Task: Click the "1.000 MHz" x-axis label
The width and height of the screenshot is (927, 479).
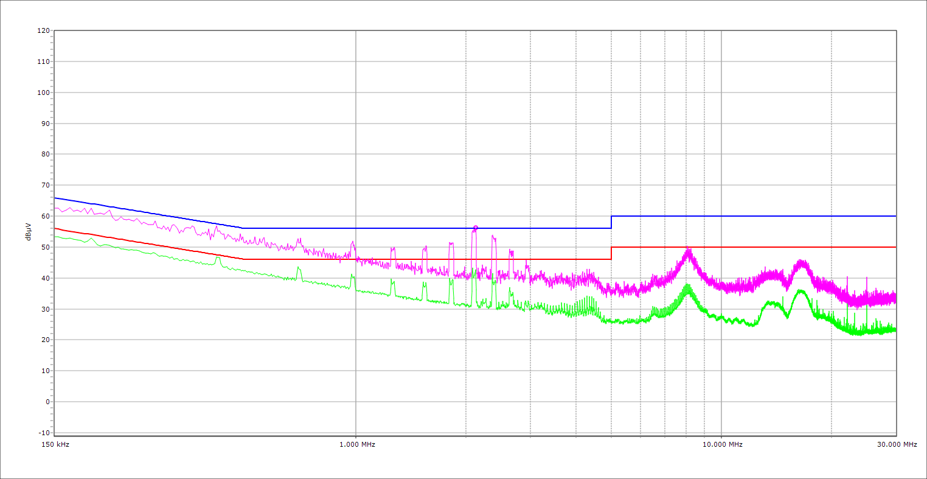Action: (356, 444)
